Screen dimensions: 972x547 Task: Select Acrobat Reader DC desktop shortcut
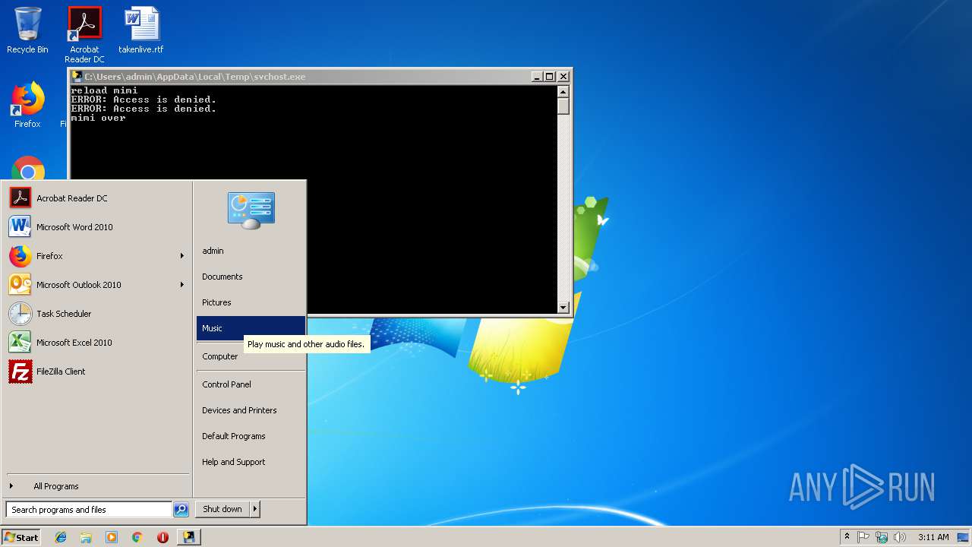[84, 35]
